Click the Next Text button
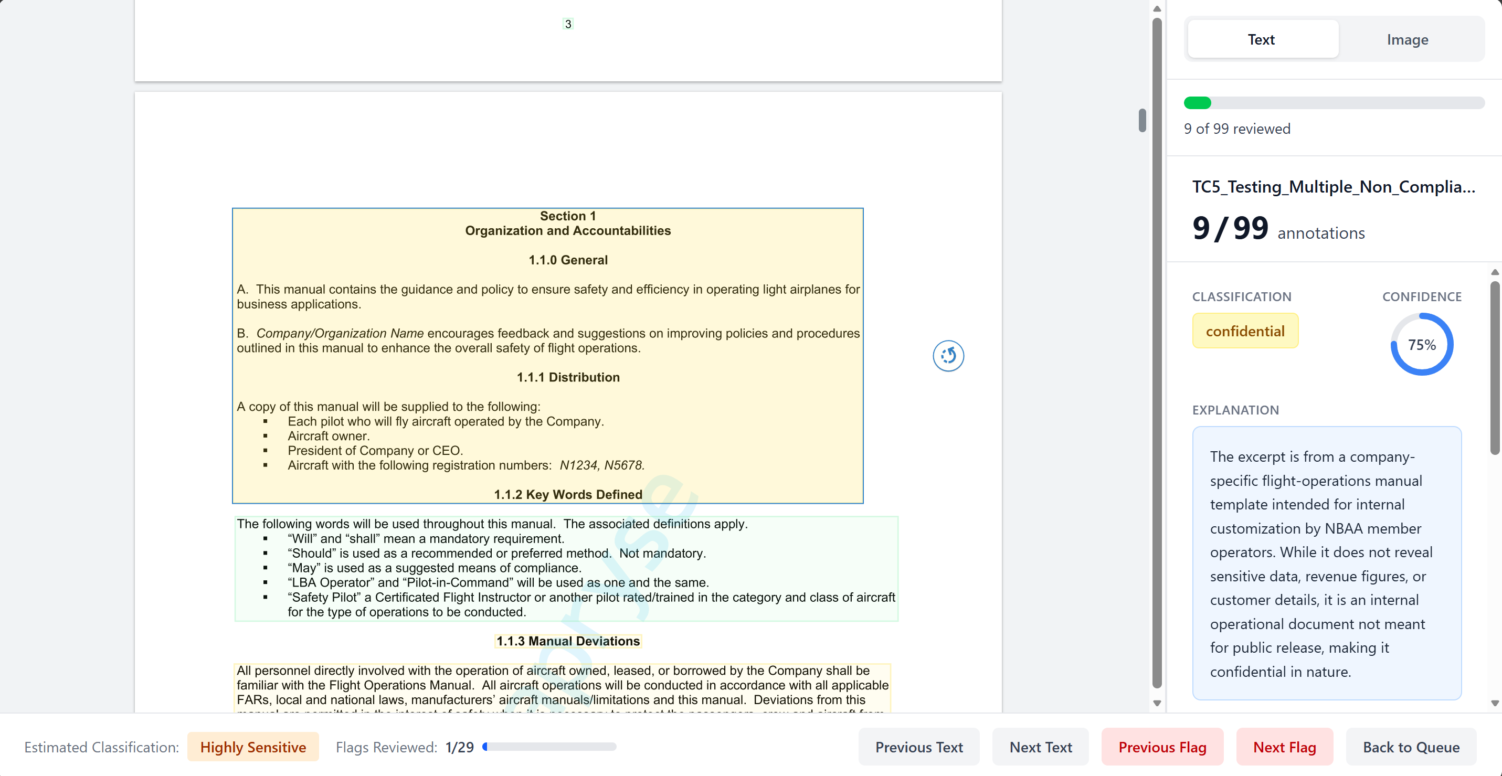 [x=1040, y=747]
